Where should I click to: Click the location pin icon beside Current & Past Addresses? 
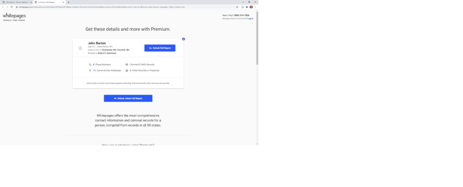point(90,71)
